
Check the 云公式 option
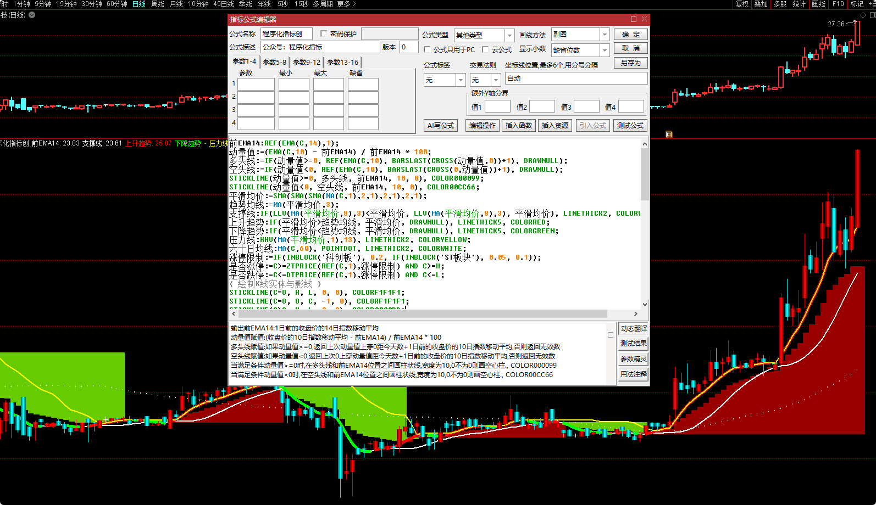[486, 50]
